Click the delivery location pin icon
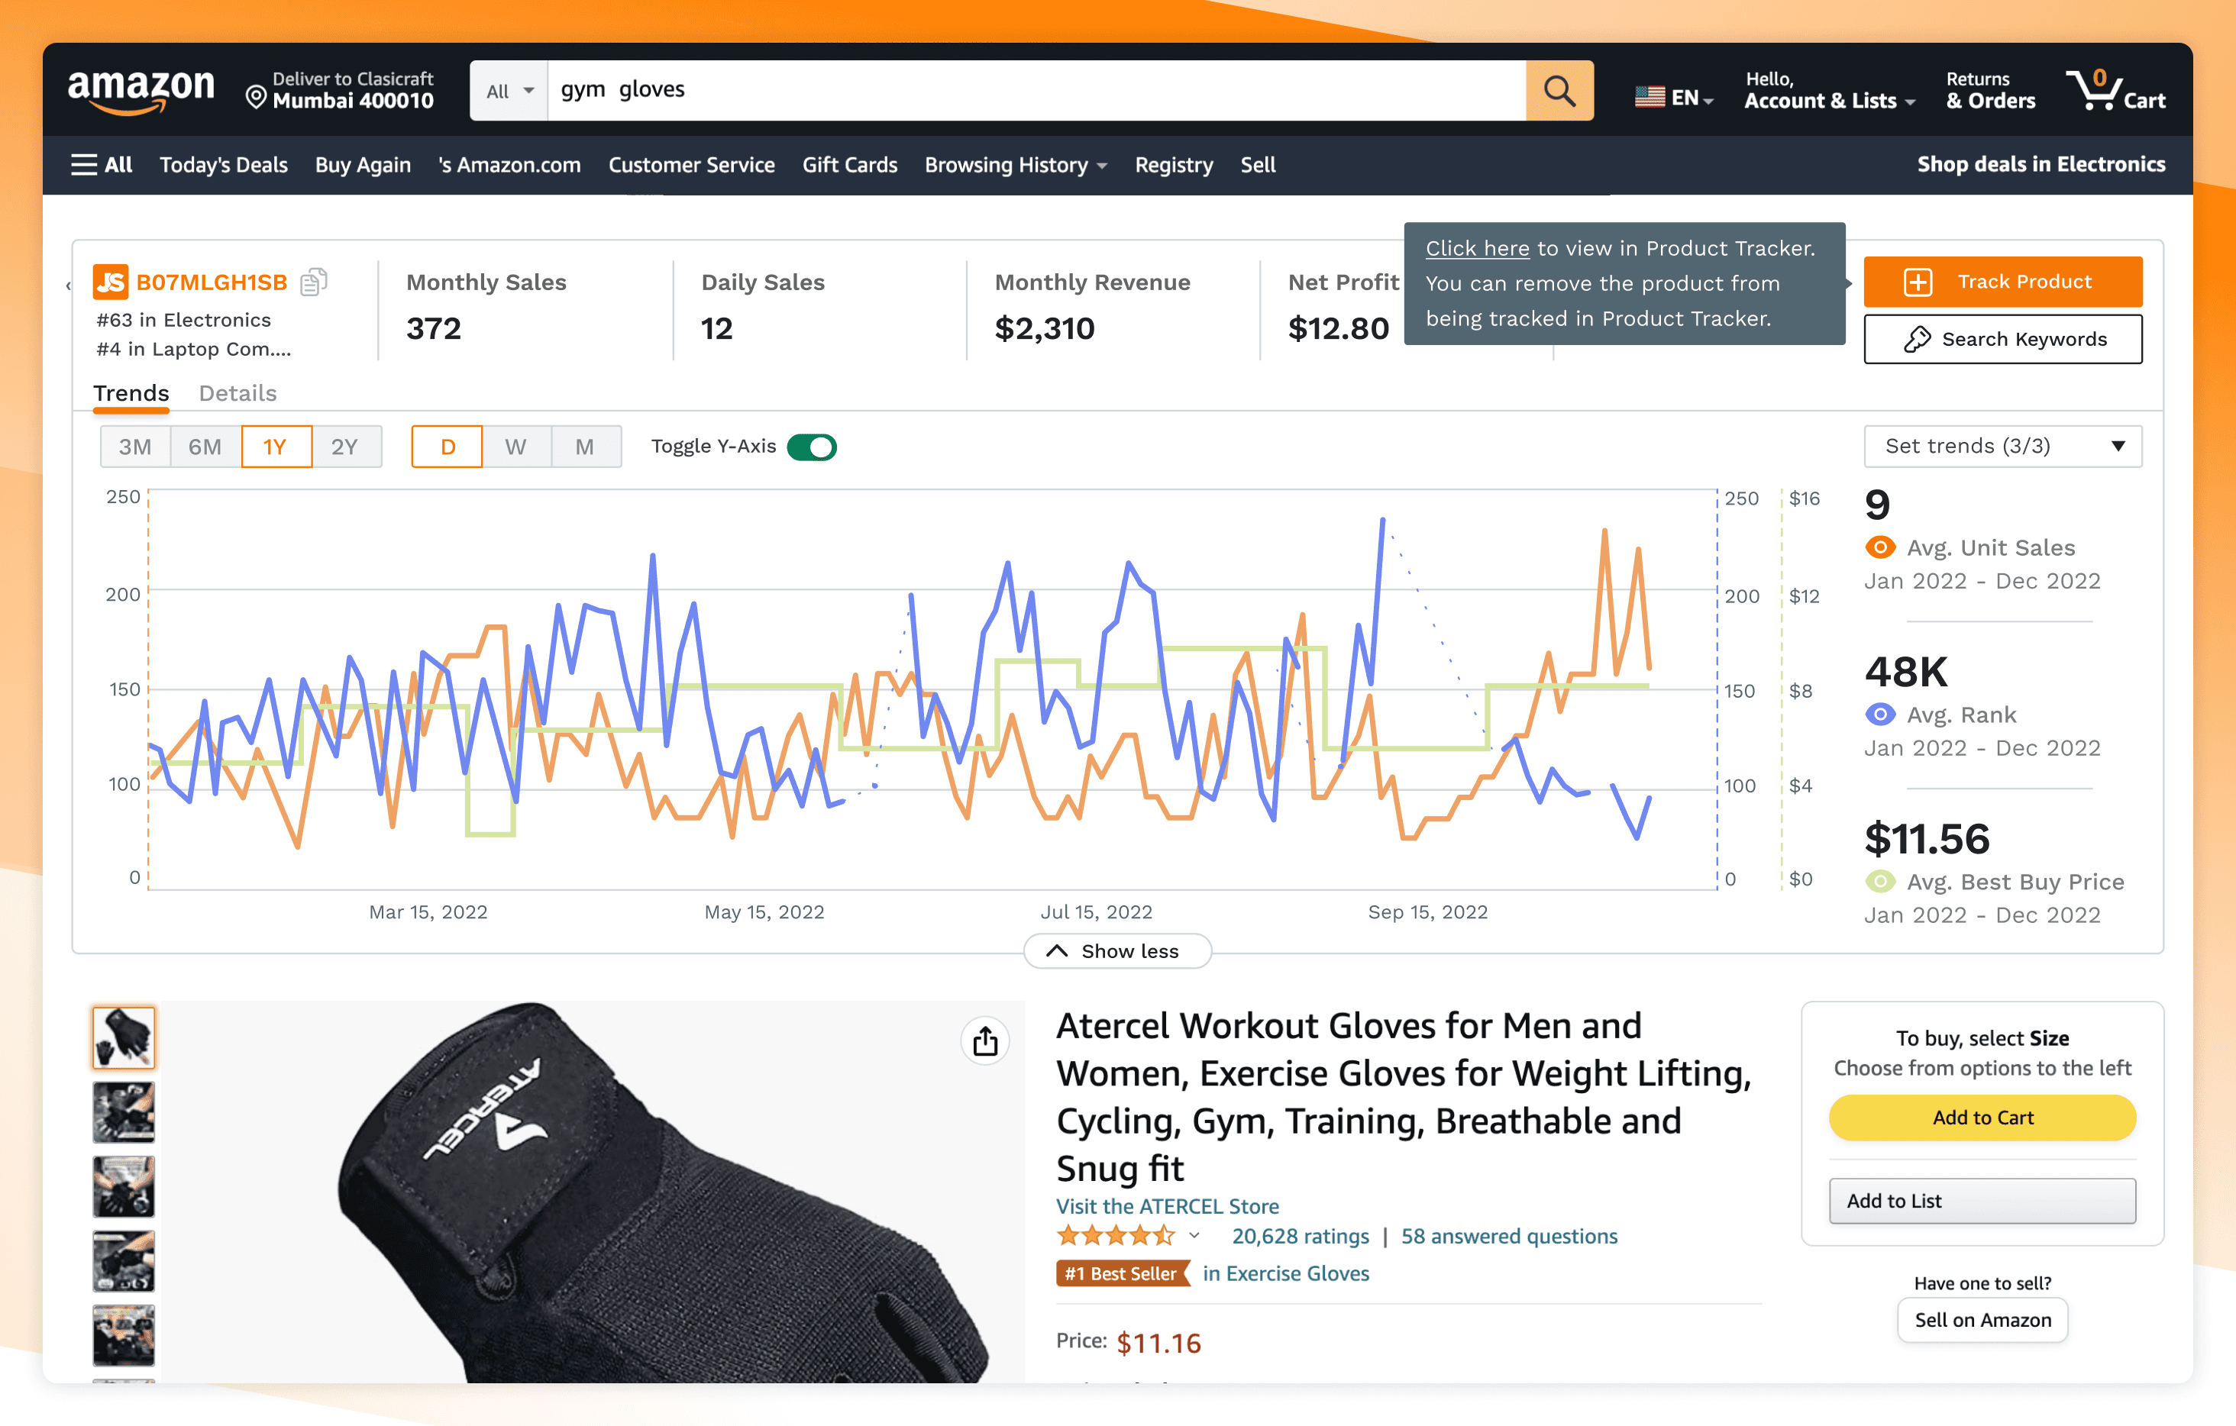 tap(257, 96)
